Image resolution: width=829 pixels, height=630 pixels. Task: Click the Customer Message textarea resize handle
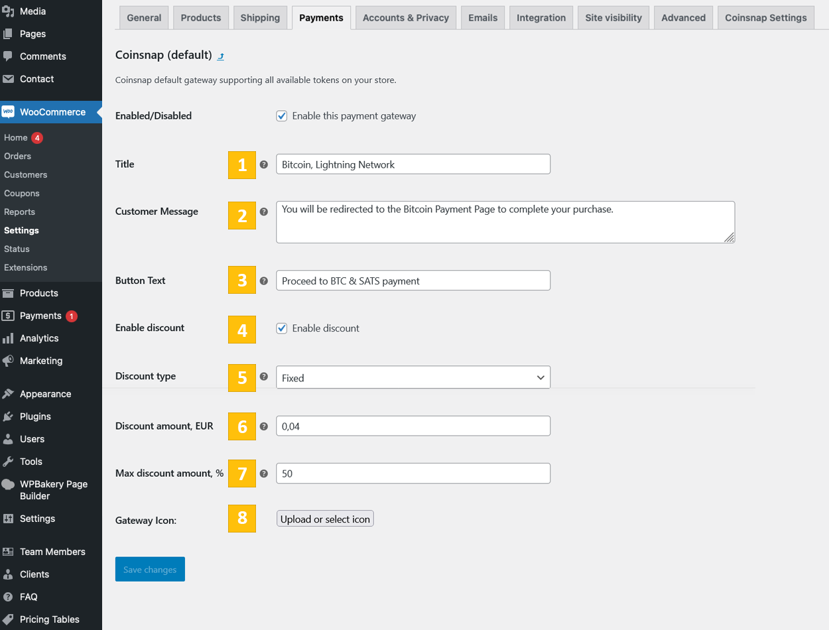click(729, 237)
